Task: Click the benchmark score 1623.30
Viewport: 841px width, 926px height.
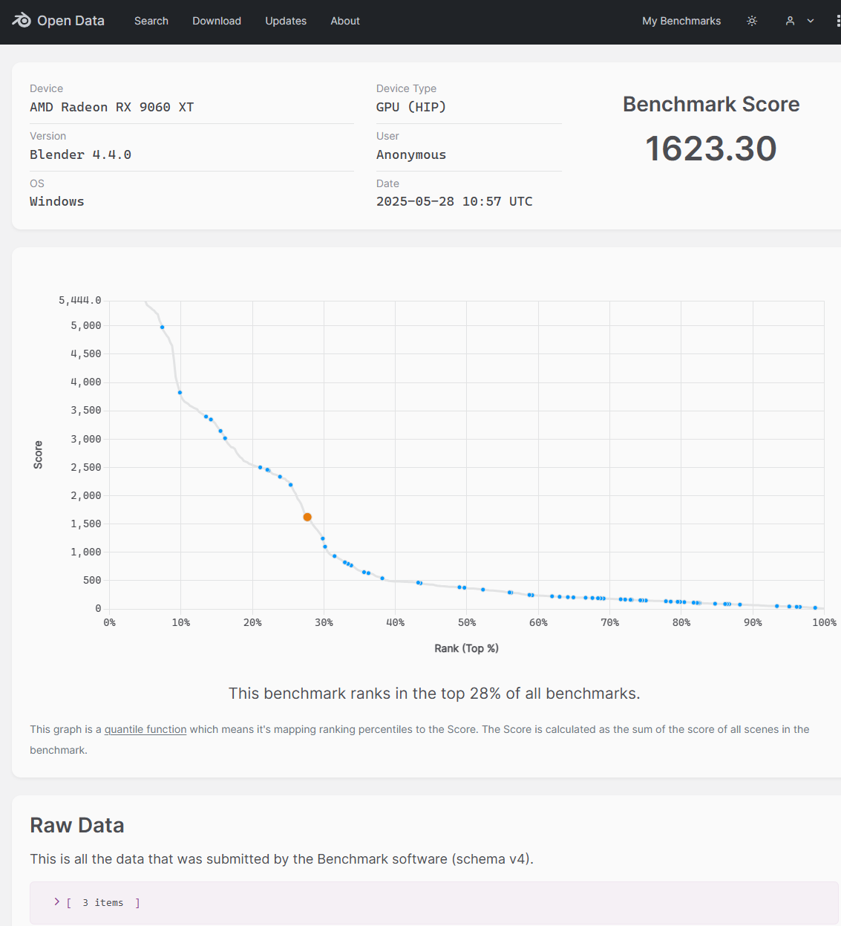Action: pyautogui.click(x=711, y=149)
